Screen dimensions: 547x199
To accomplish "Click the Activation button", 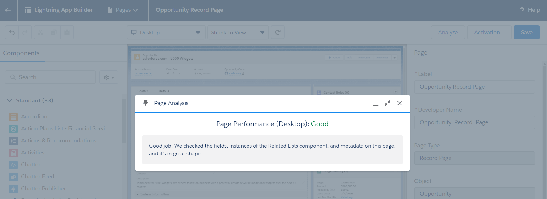I will (489, 32).
